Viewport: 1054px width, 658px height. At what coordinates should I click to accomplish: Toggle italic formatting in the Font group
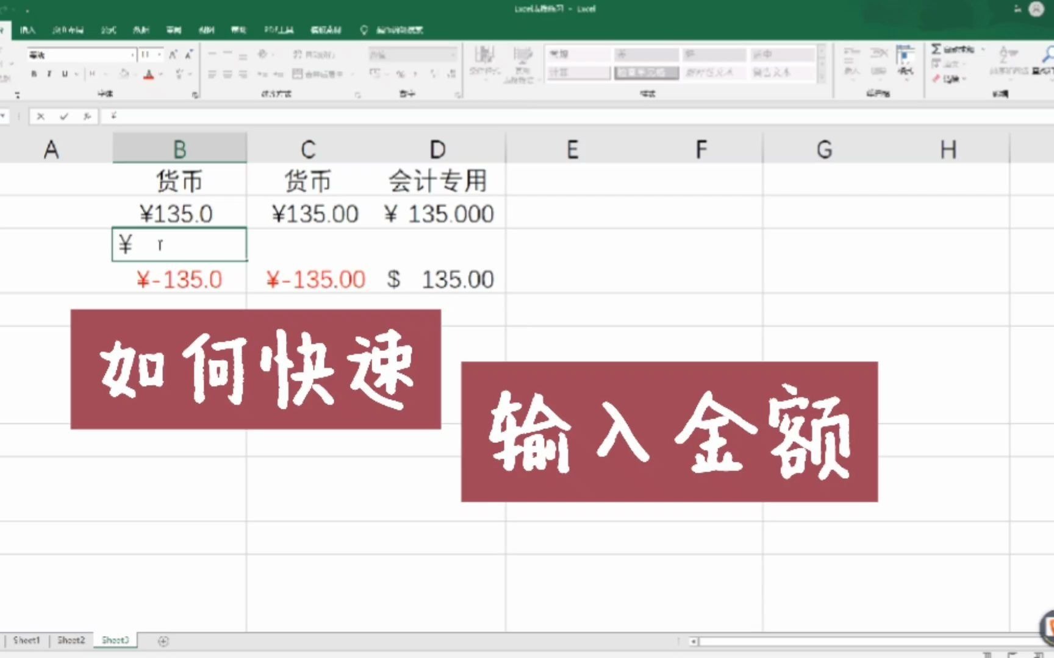tap(49, 74)
